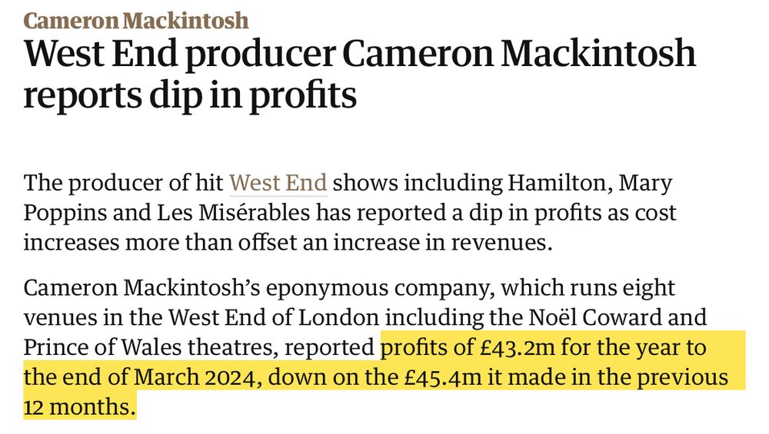Screen dimensions: 769x434
Task: Click the word offset in first paragraph
Action: tap(268, 243)
